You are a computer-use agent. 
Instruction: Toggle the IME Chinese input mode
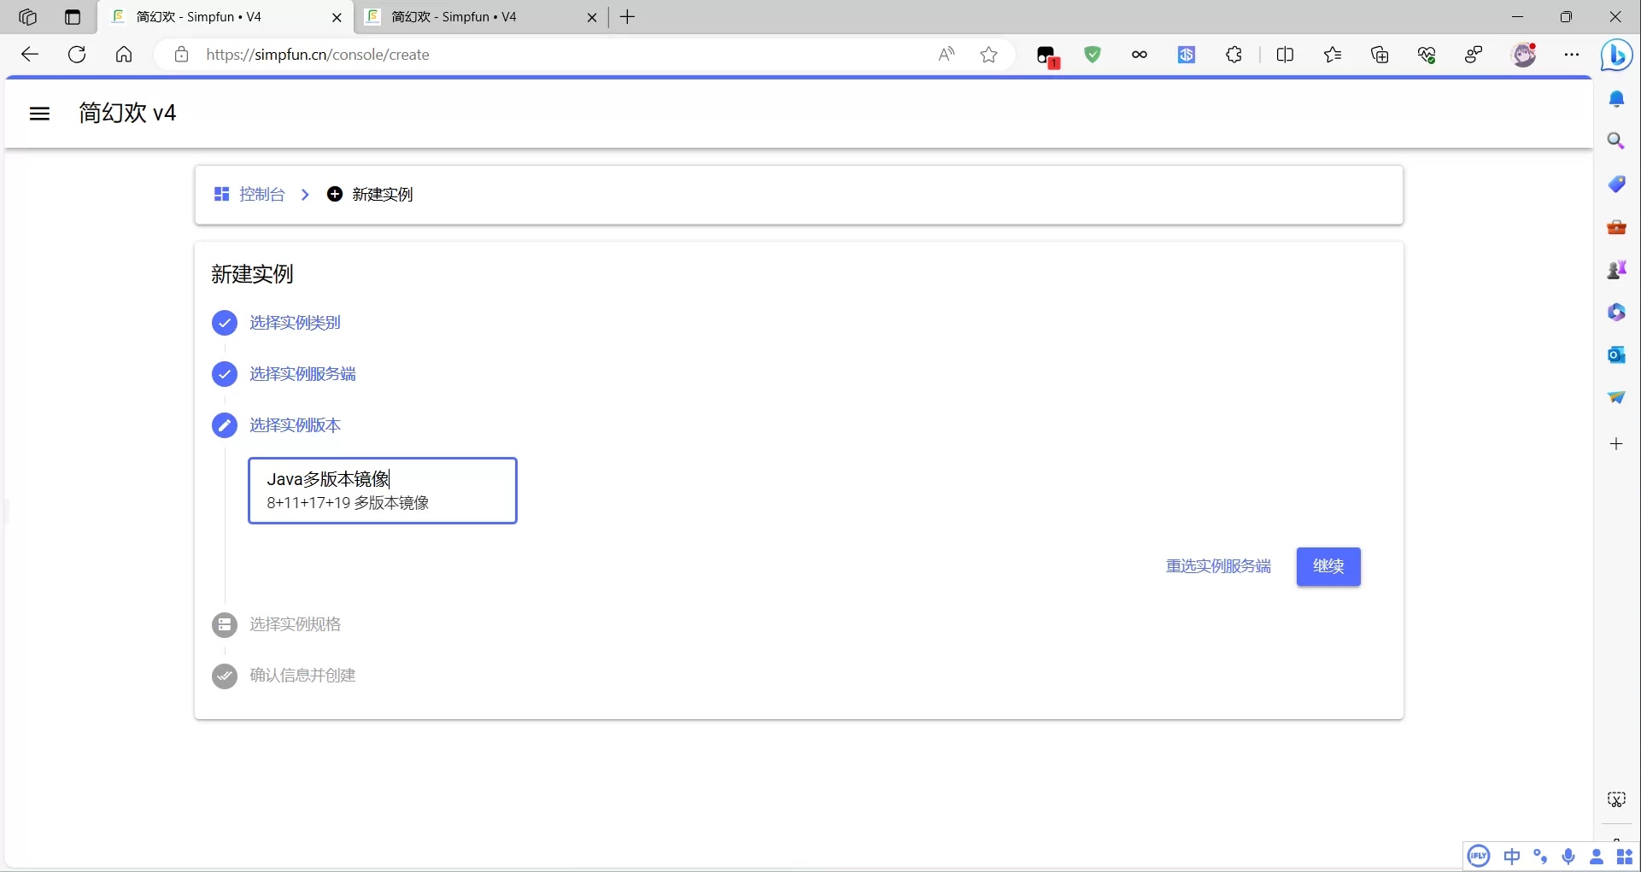click(1511, 857)
